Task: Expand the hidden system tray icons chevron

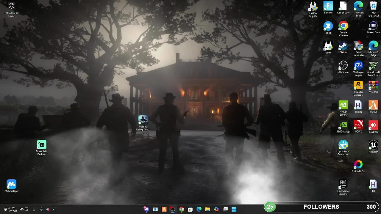Action: click(54, 209)
